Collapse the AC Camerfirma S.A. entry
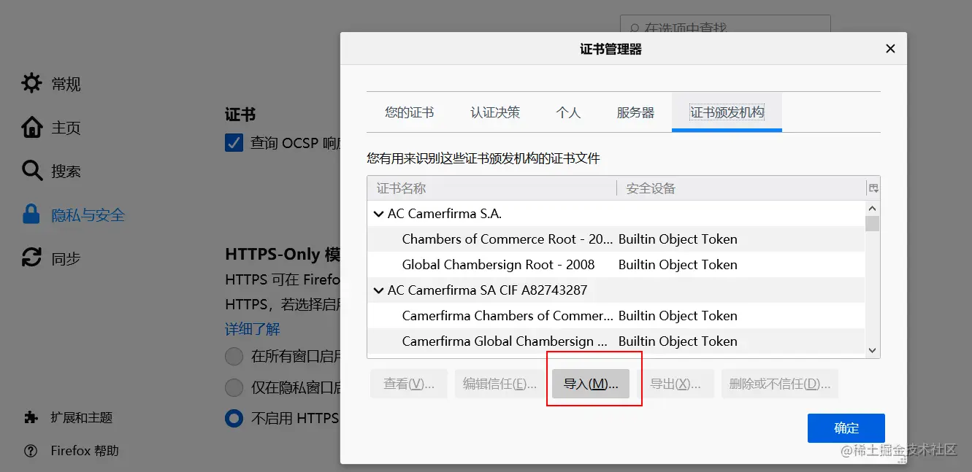This screenshot has width=972, height=472. [378, 213]
